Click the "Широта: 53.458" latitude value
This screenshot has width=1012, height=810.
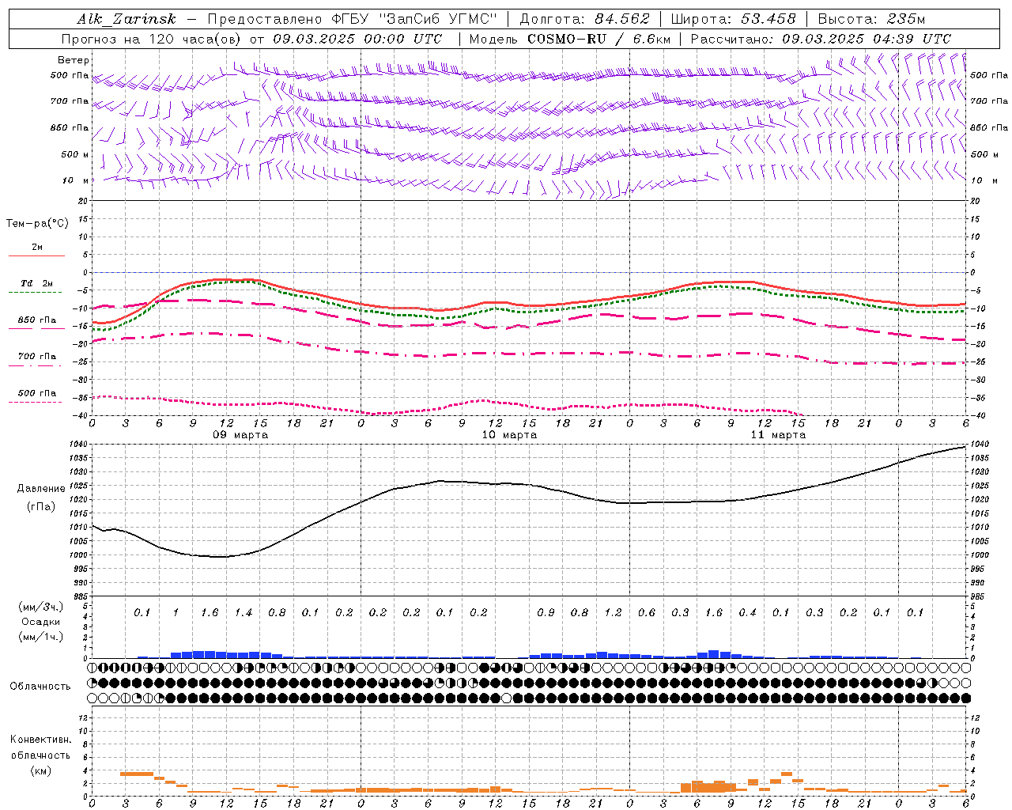tap(733, 19)
